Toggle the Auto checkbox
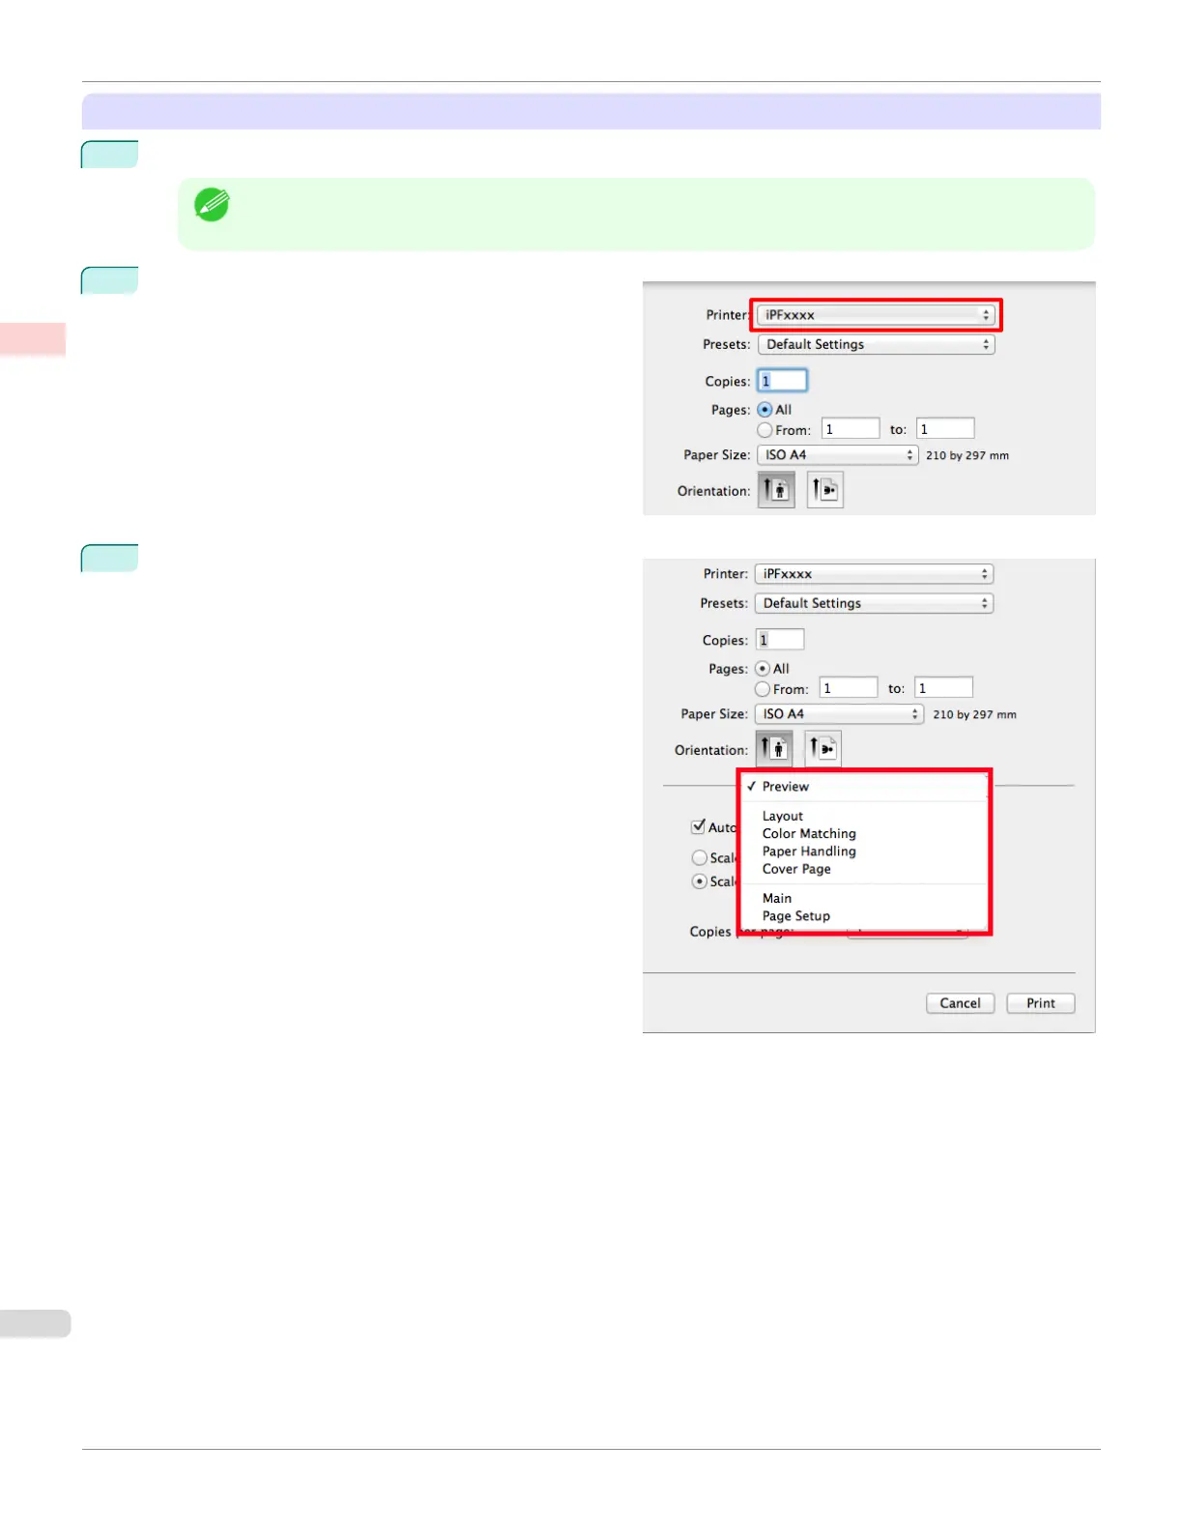The image size is (1183, 1531). (698, 826)
